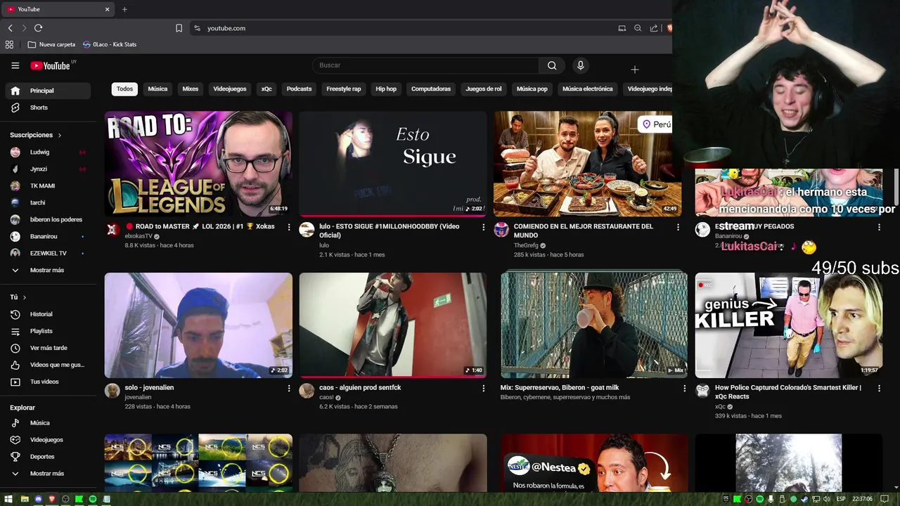Image resolution: width=900 pixels, height=506 pixels.
Task: Open biberon los poderes subscription channel
Action: click(x=48, y=219)
